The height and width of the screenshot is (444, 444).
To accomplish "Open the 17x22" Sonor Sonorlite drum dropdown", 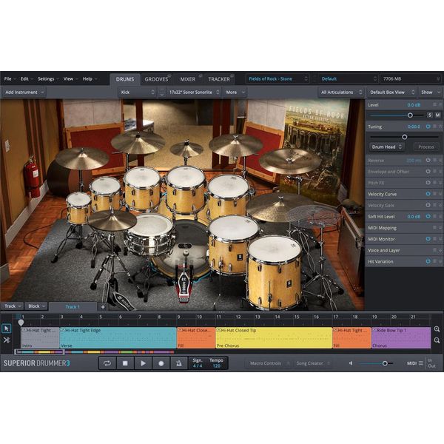I will [194, 92].
